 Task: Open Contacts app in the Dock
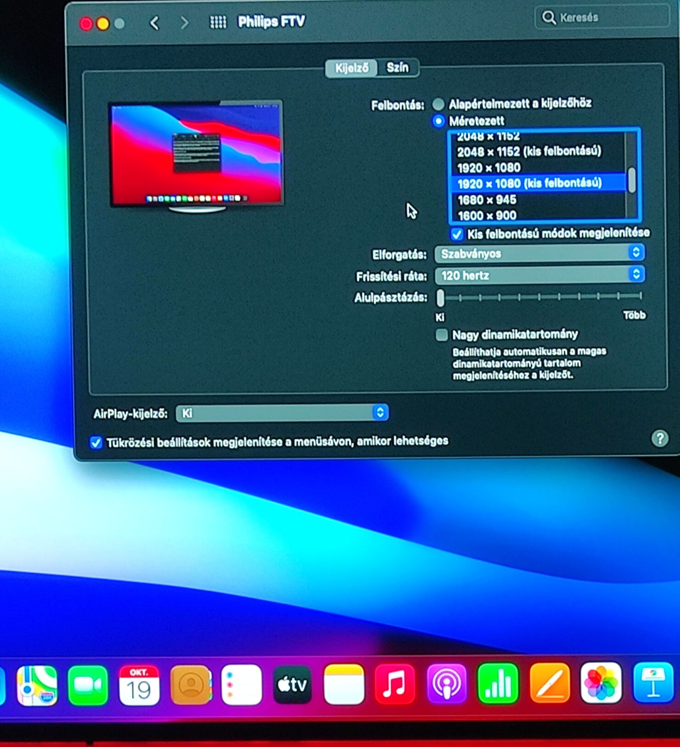click(x=191, y=685)
